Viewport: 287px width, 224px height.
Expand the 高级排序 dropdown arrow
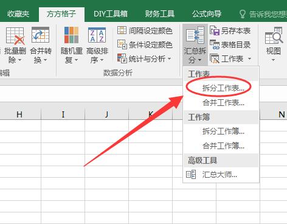click(102, 60)
